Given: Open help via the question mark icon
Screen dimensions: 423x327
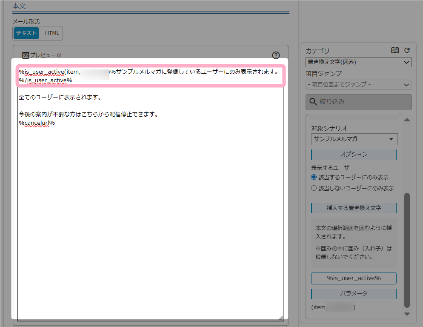Looking at the screenshot, I should 276,55.
